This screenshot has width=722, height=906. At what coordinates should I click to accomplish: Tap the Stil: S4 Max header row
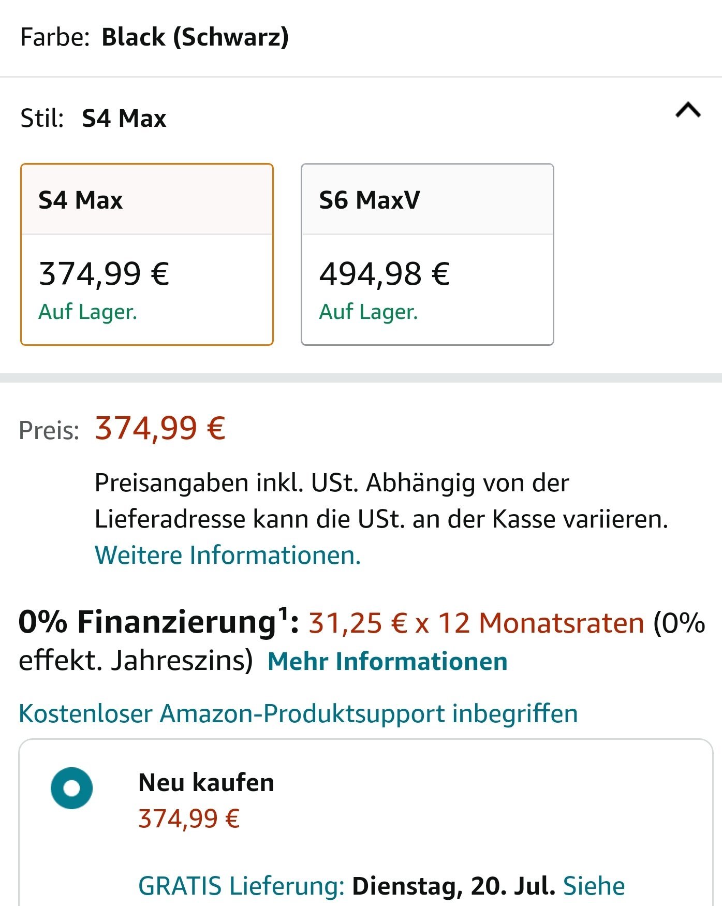coord(361,118)
